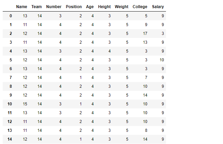Screen dimensions: 223x144
Task: Click the College column header
Action: [140, 7]
